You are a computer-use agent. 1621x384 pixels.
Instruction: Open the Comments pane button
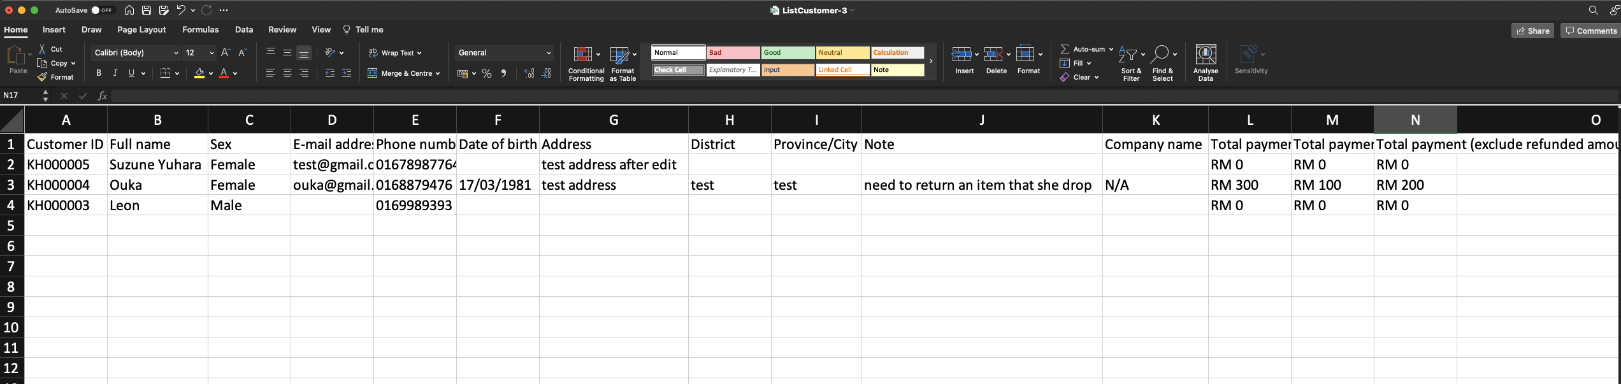coord(1590,31)
